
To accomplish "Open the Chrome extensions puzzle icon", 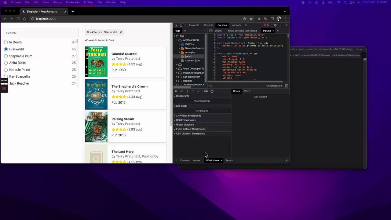I will 259,19.
